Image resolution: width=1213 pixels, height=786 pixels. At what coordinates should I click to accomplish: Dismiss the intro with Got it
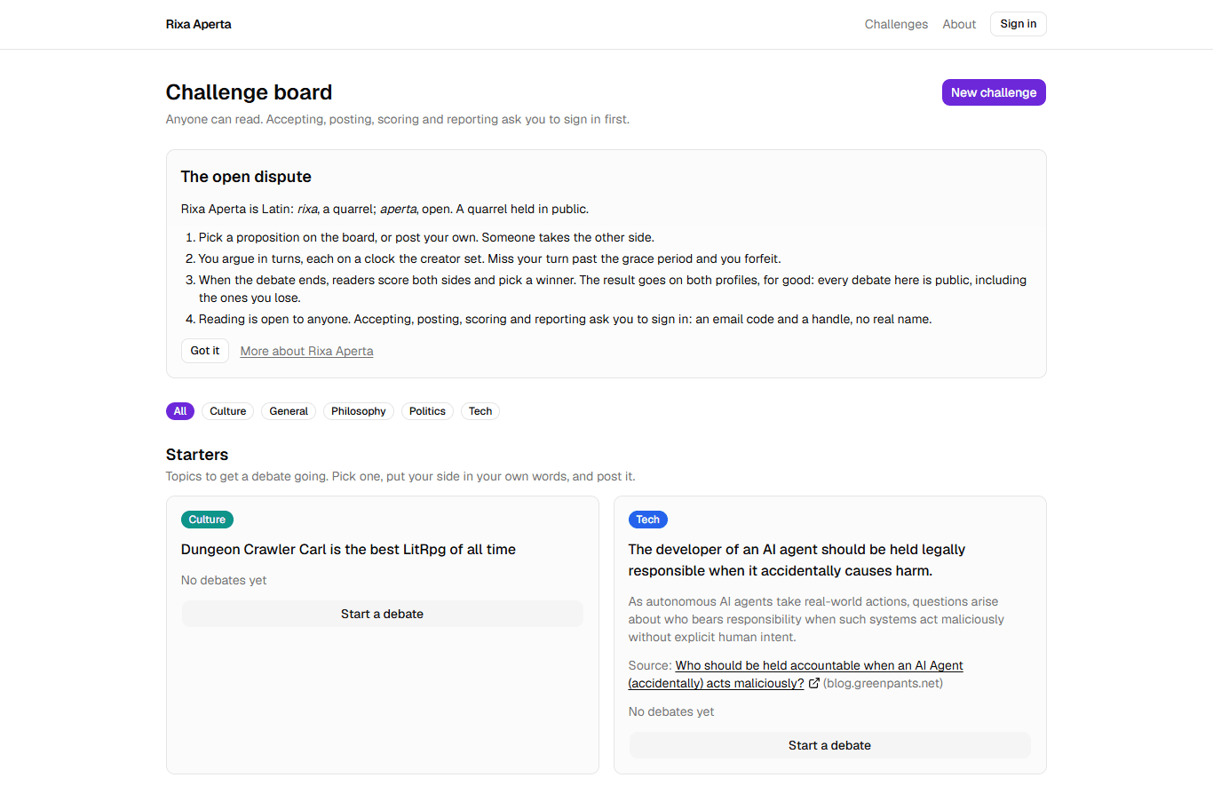205,351
